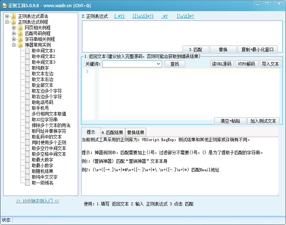Expand the 网页相关例程 folder
This screenshot has height=225, width=286.
14,28
